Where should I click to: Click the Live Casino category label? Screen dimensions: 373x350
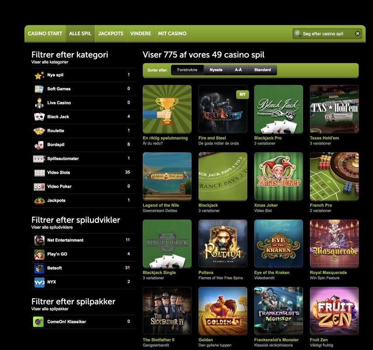coord(59,103)
